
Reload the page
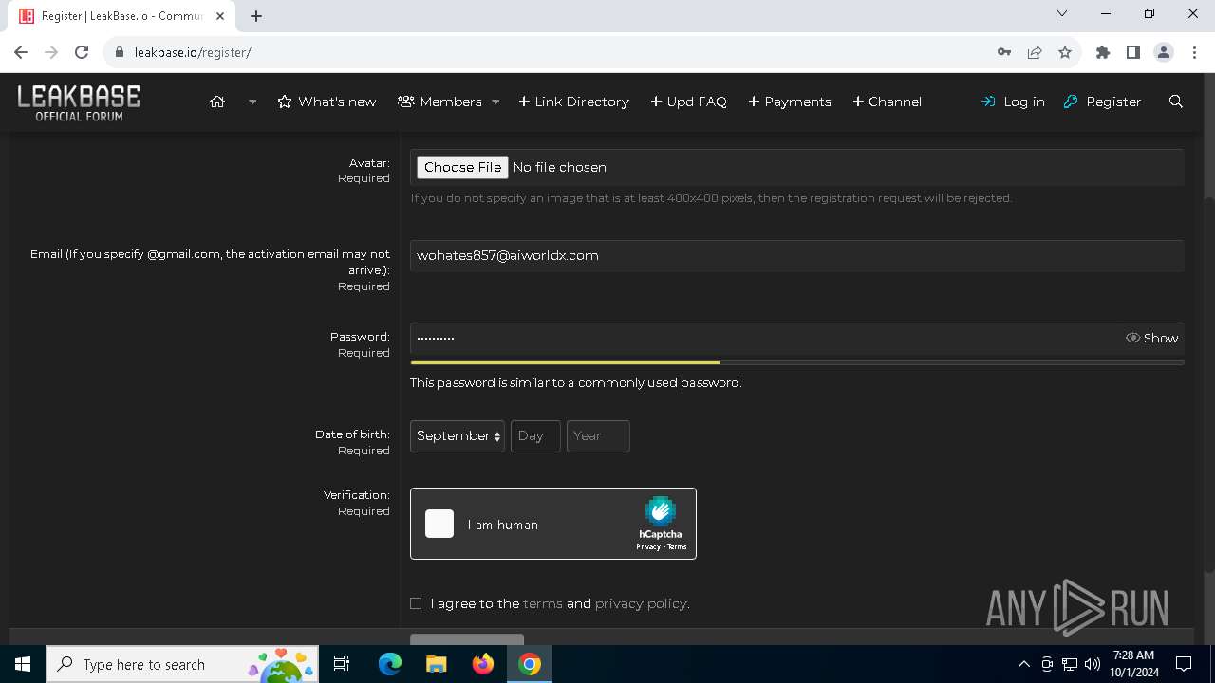click(82, 52)
